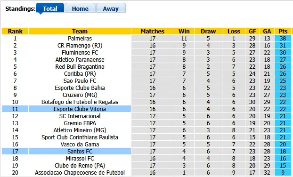Click Palmeiras' 38 points cell
Viewport: 293px width, 177px height.
pos(283,39)
